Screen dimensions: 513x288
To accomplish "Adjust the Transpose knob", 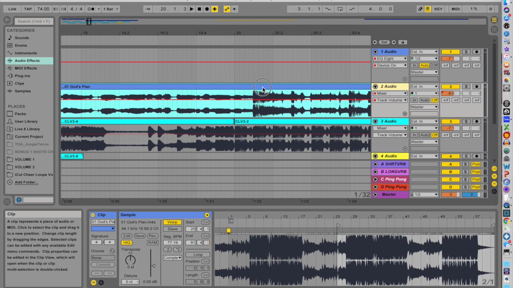I will 130,259.
